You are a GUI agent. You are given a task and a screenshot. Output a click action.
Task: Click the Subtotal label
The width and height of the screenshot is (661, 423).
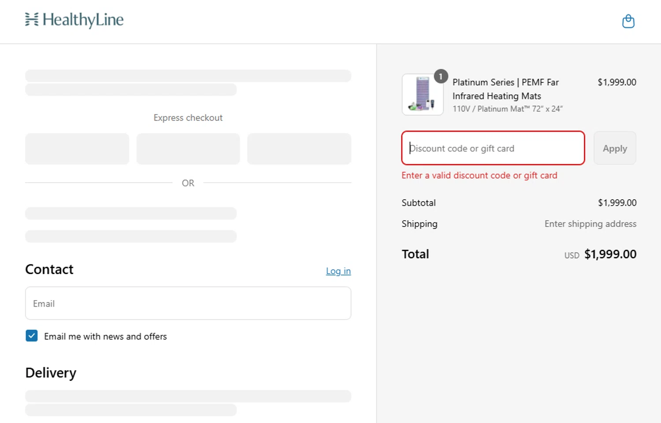[x=419, y=203]
